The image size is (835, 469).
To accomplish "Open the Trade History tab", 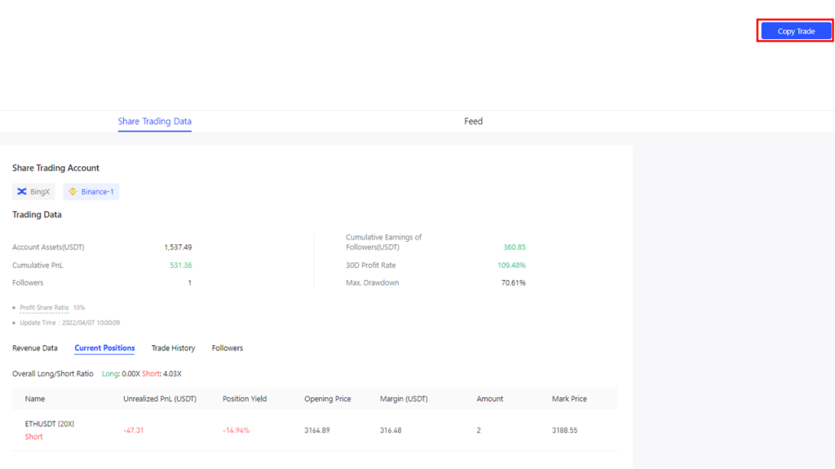I will point(173,348).
